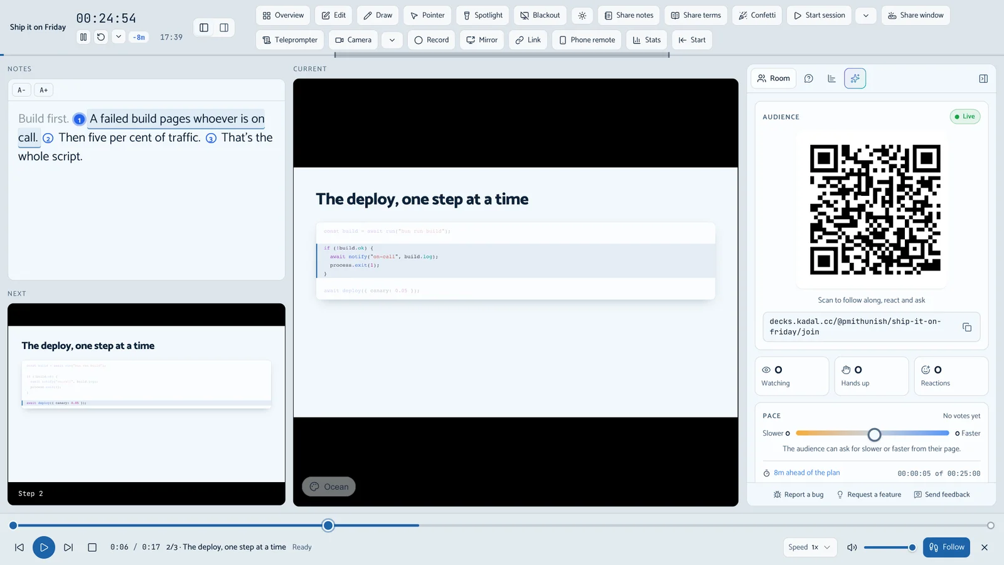Select the Room tab

[x=774, y=78]
